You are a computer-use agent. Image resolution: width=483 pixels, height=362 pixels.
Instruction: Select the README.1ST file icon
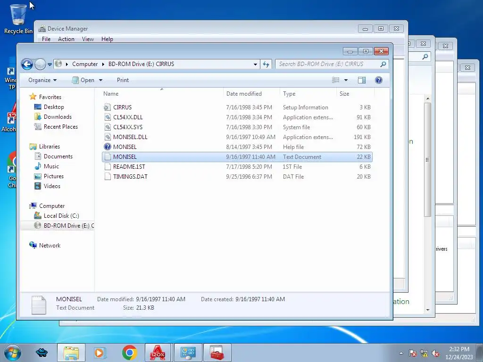tap(107, 166)
